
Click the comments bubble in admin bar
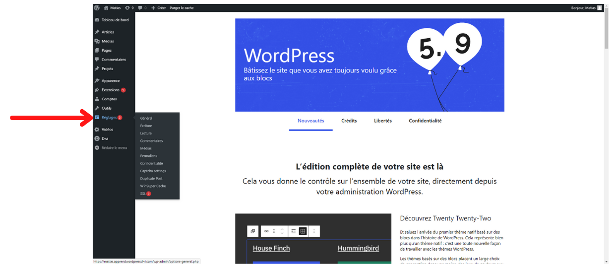point(142,8)
